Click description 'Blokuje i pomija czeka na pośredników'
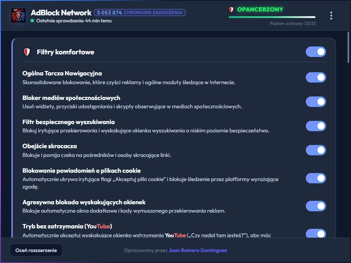The image size is (351, 263). (97, 155)
